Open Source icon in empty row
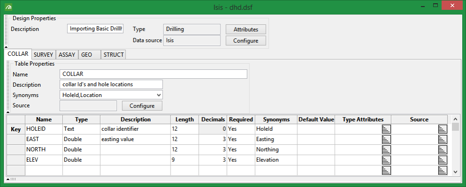The height and width of the screenshot is (187, 466). click(x=443, y=171)
